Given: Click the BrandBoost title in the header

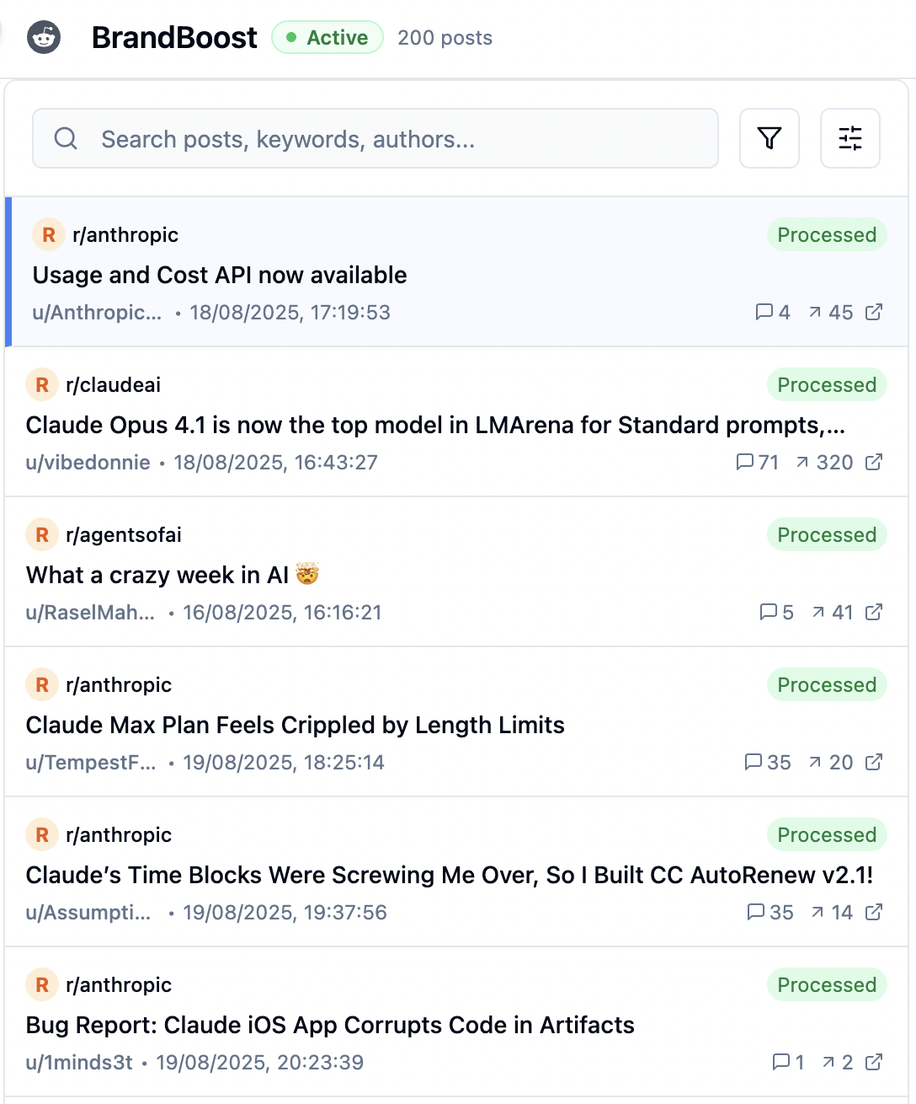Looking at the screenshot, I should click(174, 37).
